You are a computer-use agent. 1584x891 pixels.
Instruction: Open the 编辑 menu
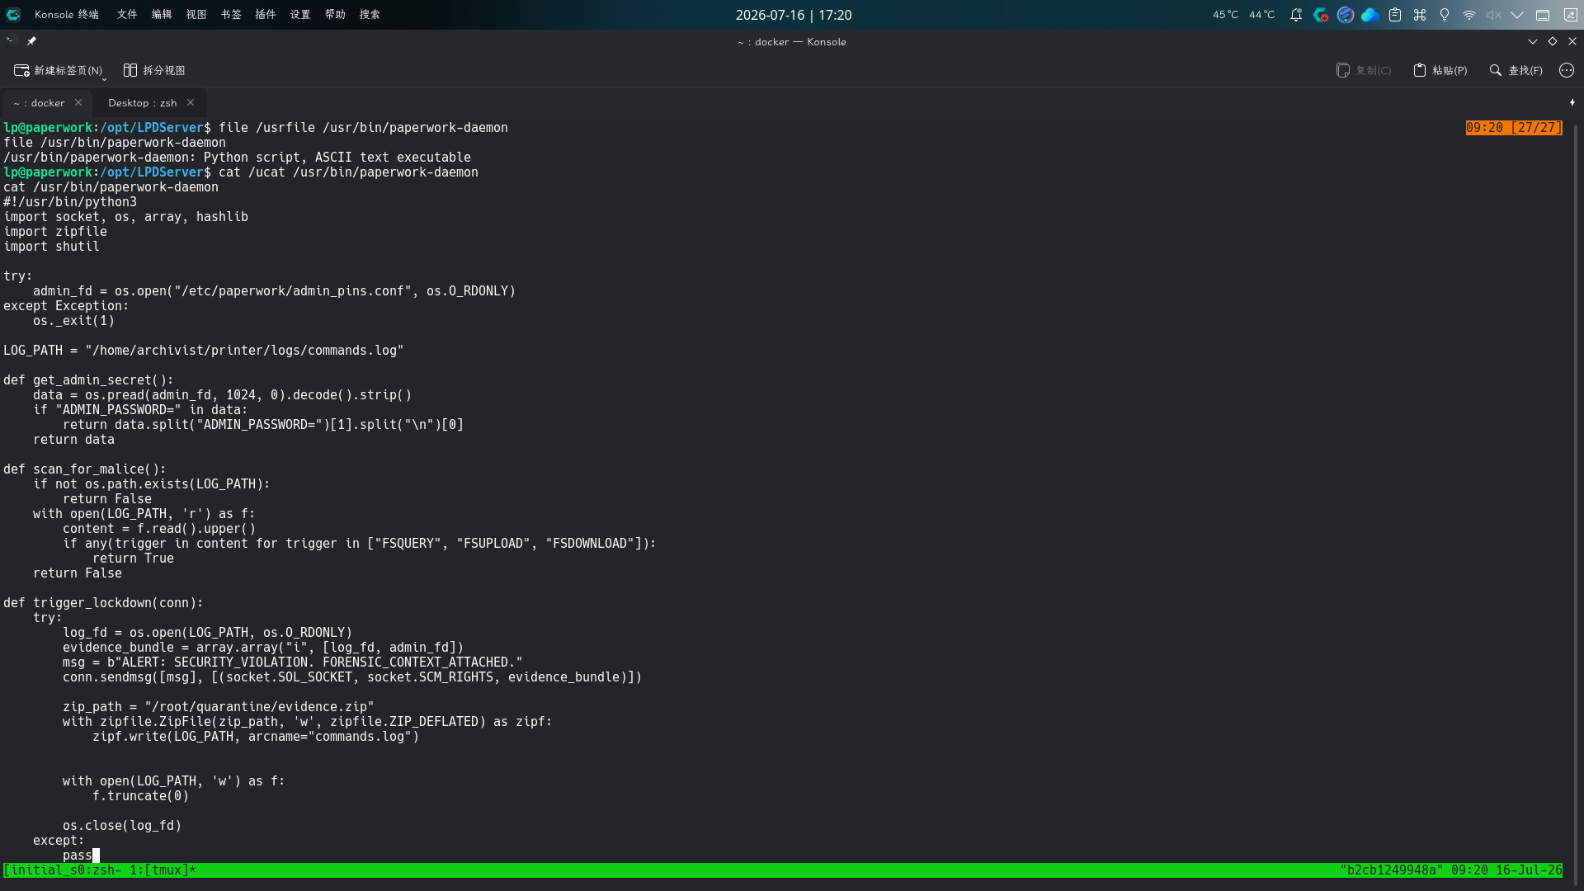162,15
